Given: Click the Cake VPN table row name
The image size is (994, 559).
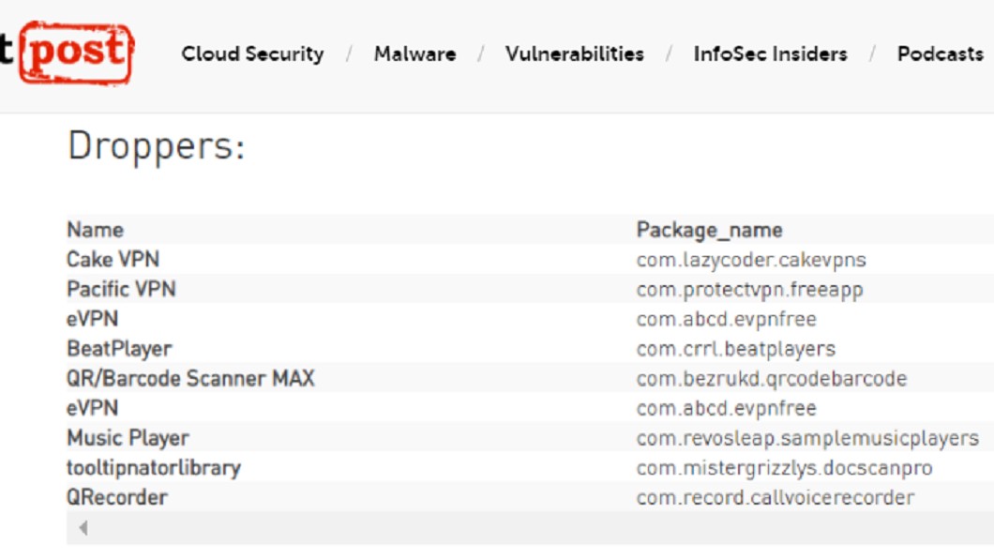Looking at the screenshot, I should (x=113, y=259).
